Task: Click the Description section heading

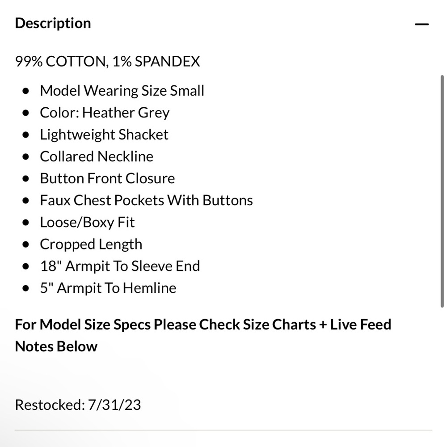Action: [x=53, y=23]
